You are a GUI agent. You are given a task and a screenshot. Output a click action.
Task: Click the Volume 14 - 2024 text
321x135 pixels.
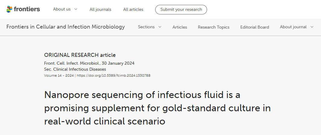pos(59,75)
